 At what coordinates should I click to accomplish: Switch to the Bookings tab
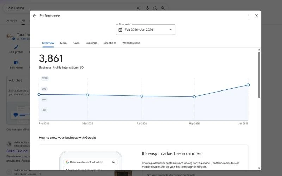tap(91, 43)
